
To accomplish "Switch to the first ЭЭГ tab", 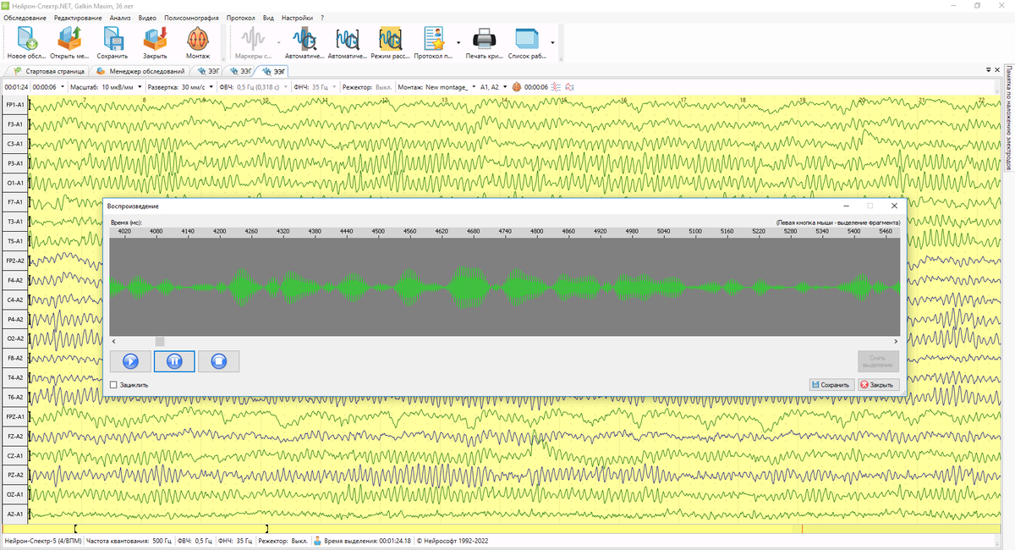I will pos(209,72).
